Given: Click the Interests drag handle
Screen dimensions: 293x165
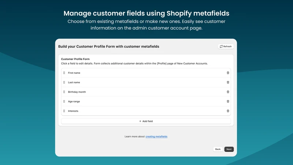Looking at the screenshot, I should point(64,111).
